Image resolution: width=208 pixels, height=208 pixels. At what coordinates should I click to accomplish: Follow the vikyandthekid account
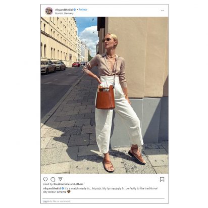[x=83, y=10]
